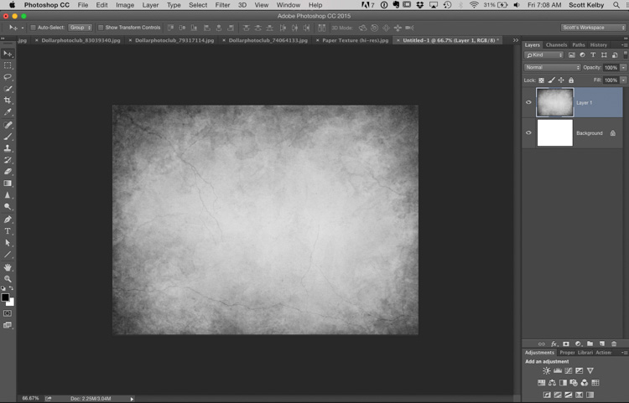Image resolution: width=629 pixels, height=403 pixels.
Task: Select the Background layer thumbnail
Action: [554, 132]
